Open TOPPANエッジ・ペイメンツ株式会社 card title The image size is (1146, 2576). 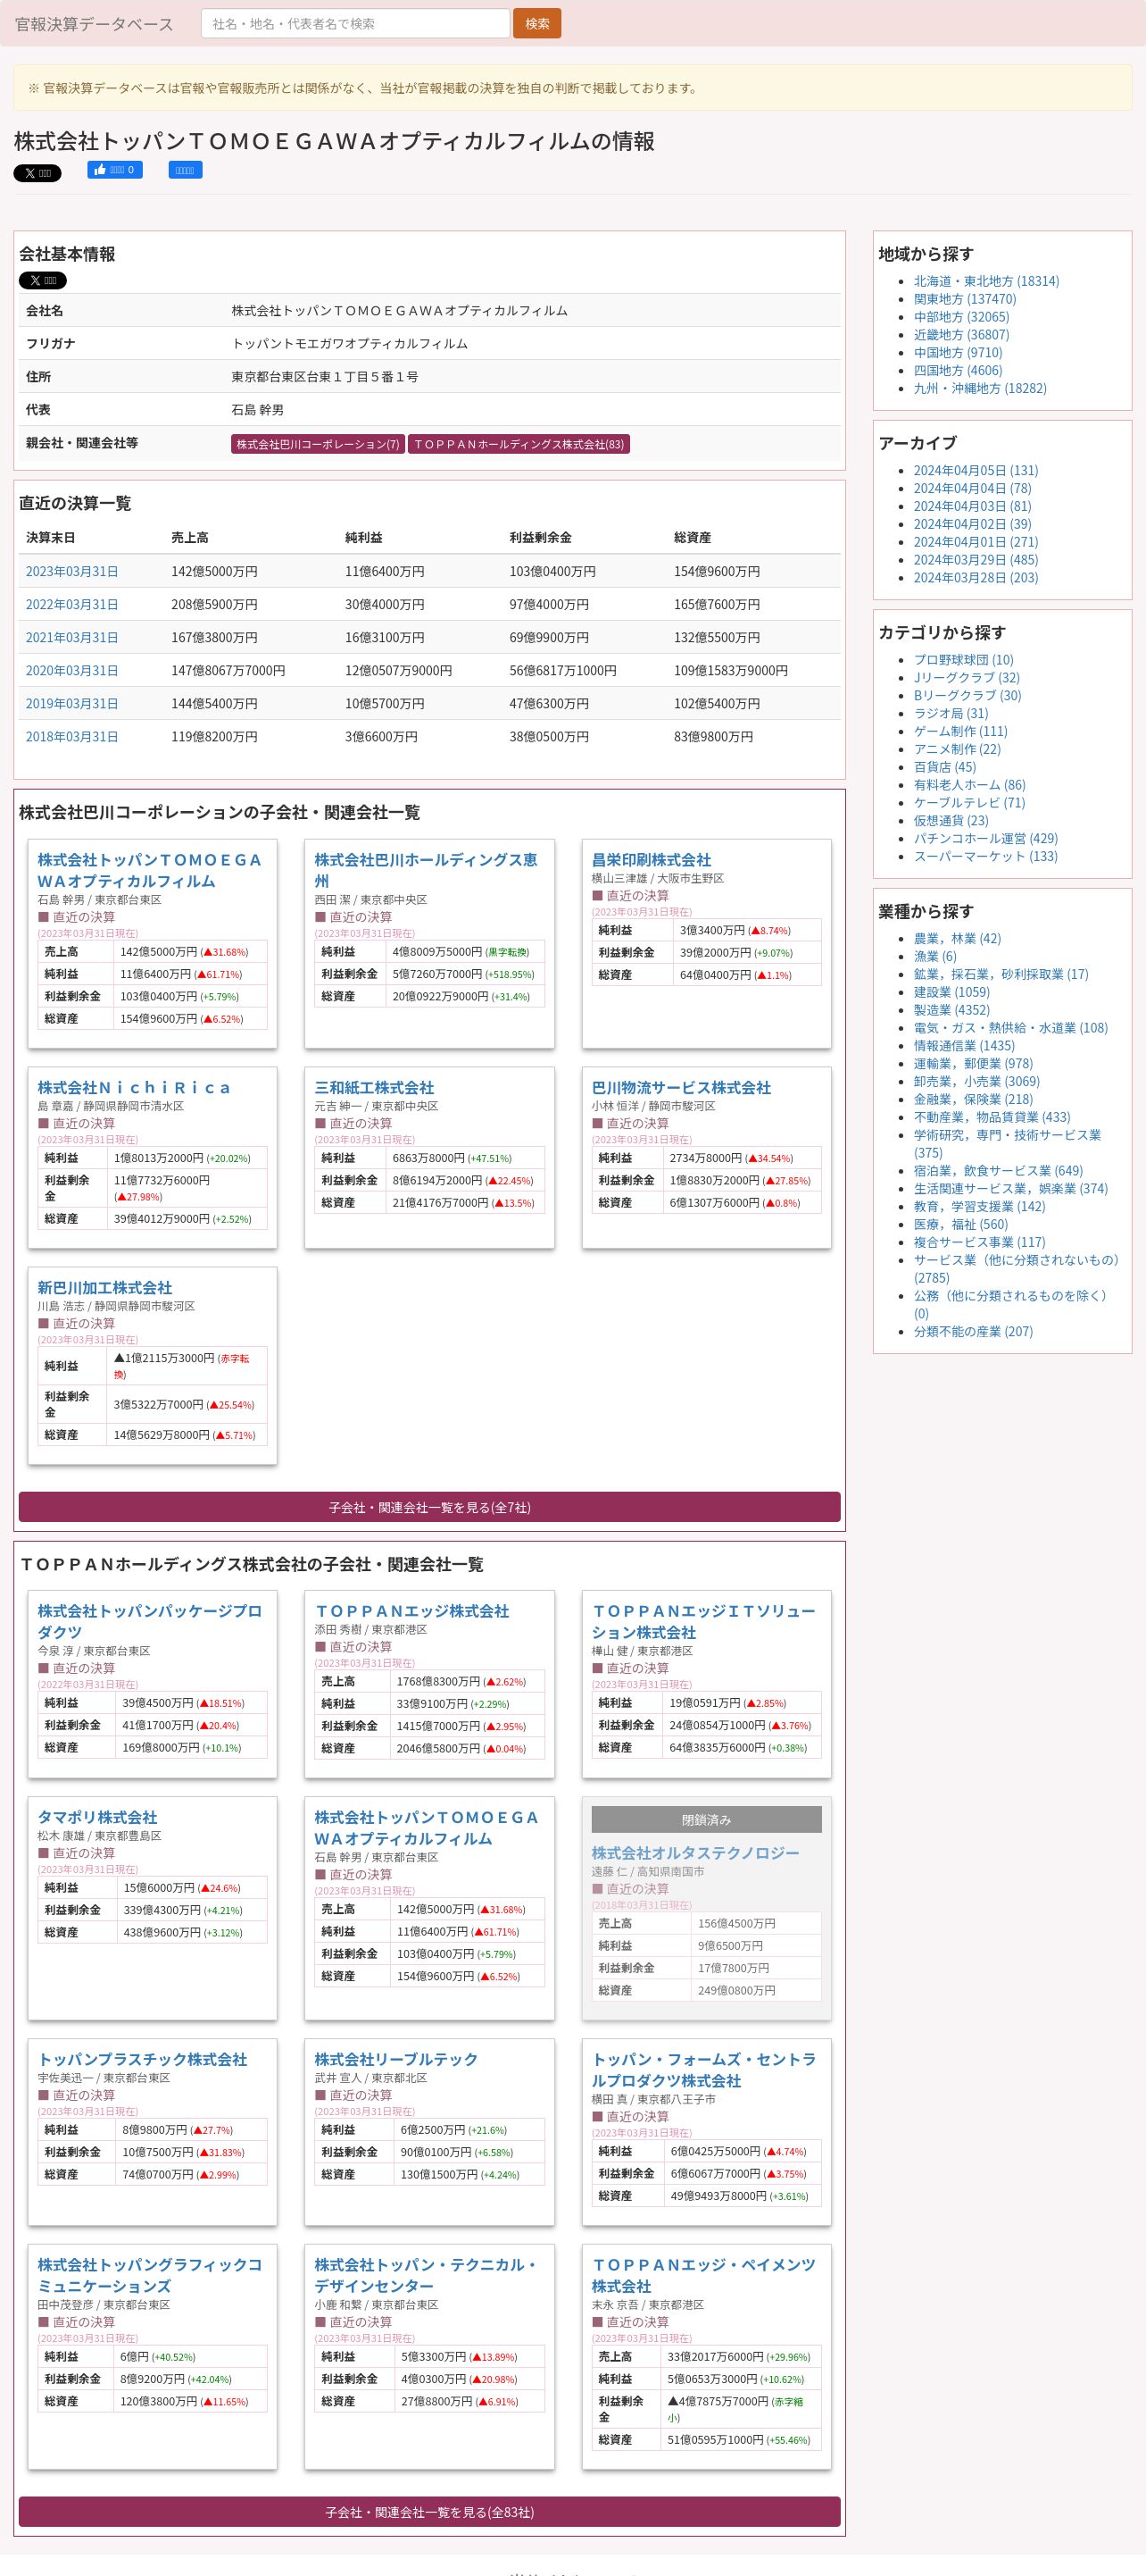click(703, 2275)
